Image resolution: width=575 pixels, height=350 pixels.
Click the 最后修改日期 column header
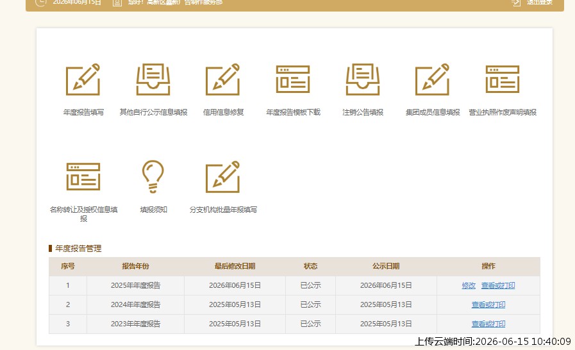[235, 267]
